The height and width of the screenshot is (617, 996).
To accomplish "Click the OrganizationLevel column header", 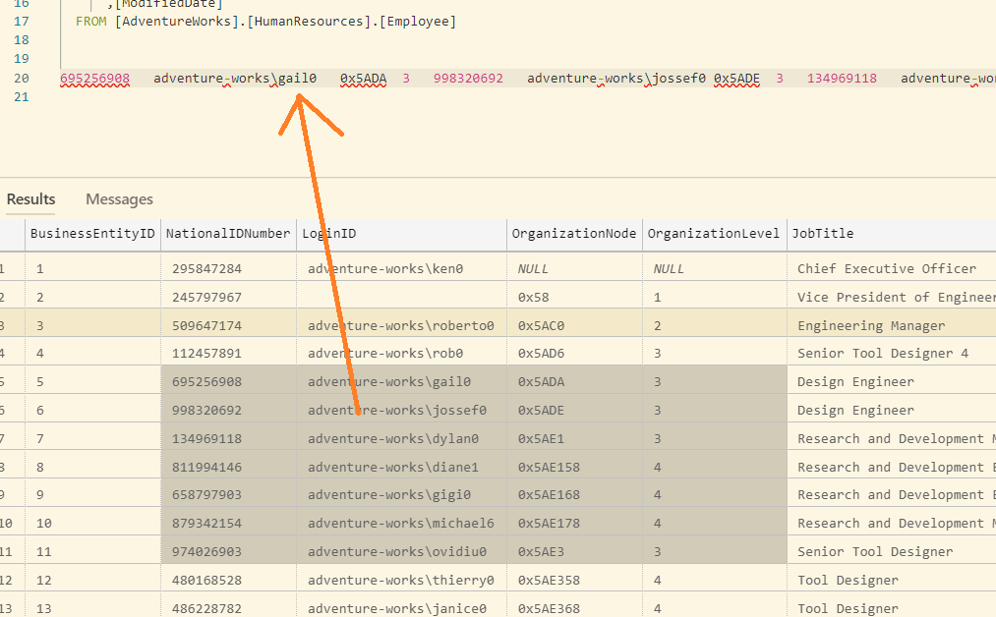I will pyautogui.click(x=714, y=234).
